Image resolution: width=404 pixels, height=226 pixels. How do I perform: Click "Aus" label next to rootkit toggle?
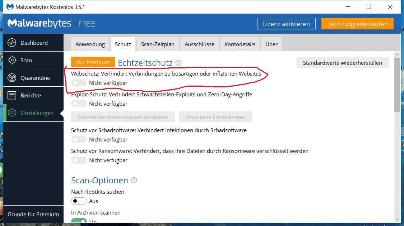tap(93, 201)
